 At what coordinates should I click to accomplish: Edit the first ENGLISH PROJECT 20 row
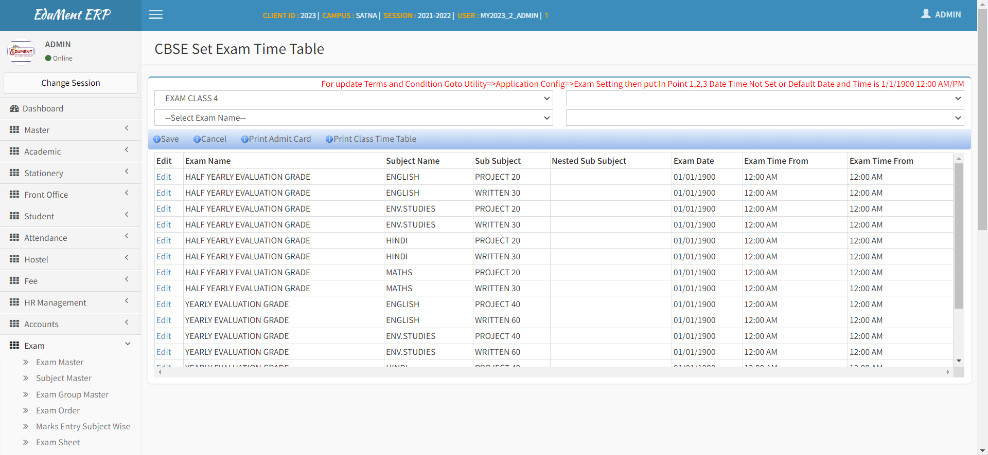click(x=164, y=177)
